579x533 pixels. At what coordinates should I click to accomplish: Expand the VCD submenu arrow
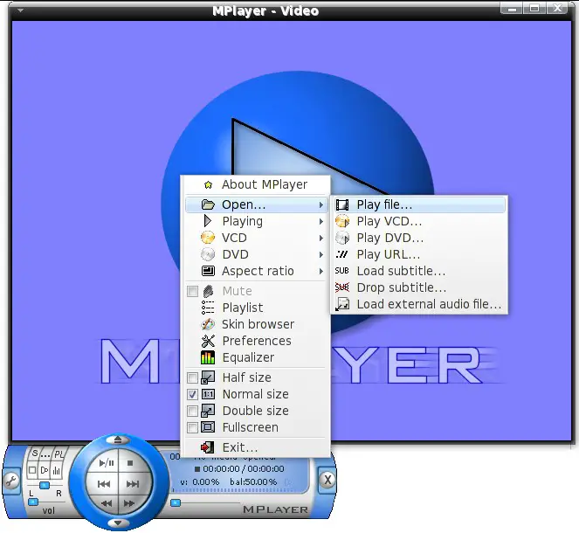(321, 239)
